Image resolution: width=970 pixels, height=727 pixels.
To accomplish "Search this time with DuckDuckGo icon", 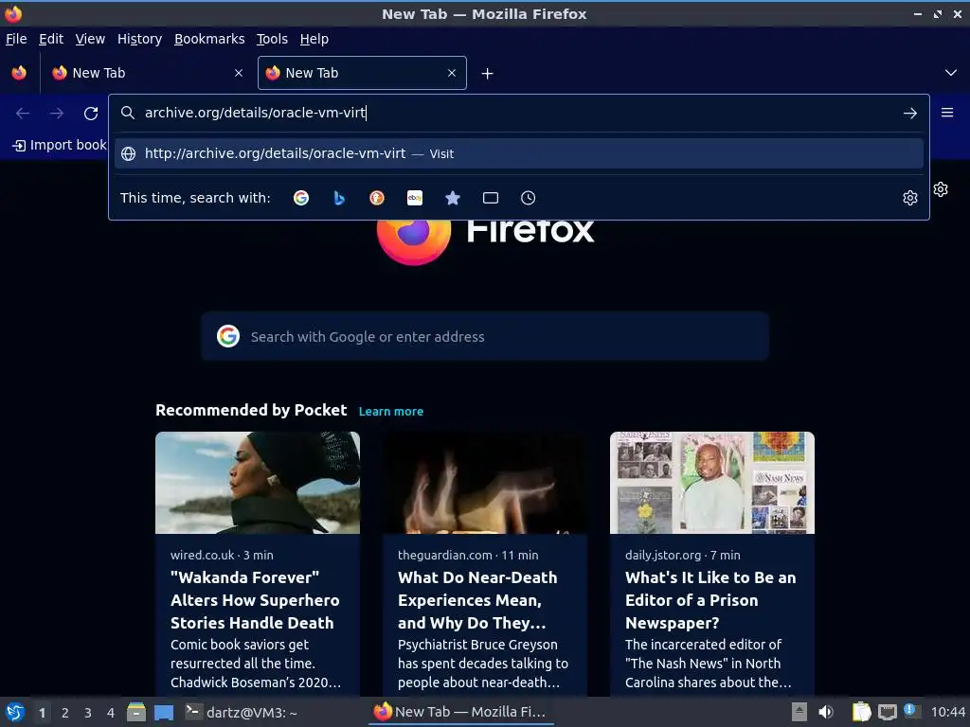I will (377, 198).
